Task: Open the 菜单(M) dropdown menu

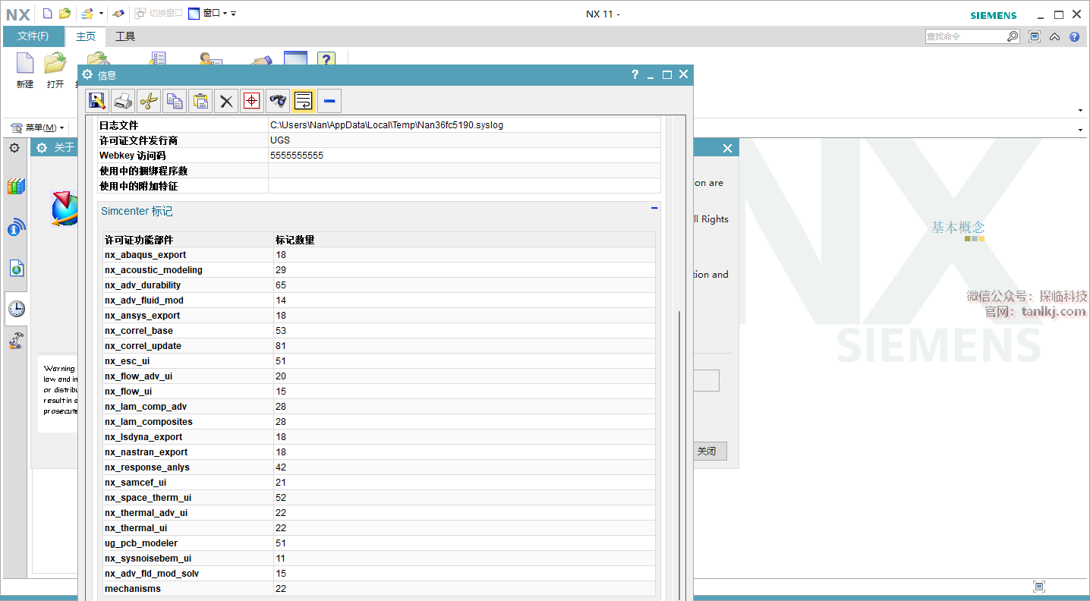Action: click(x=38, y=127)
